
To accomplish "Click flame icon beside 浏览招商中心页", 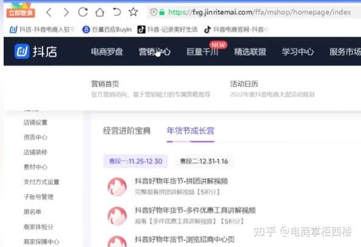I will 117,242.
